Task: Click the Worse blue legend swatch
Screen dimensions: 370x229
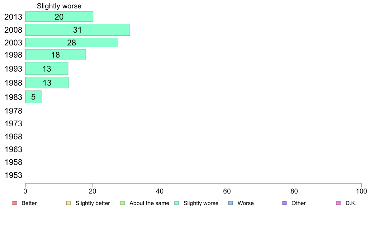Action: (230, 203)
